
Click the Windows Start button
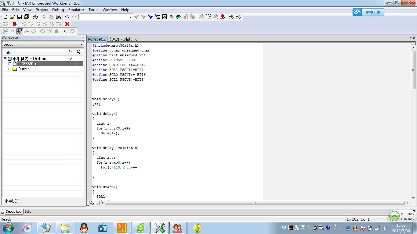(8, 228)
